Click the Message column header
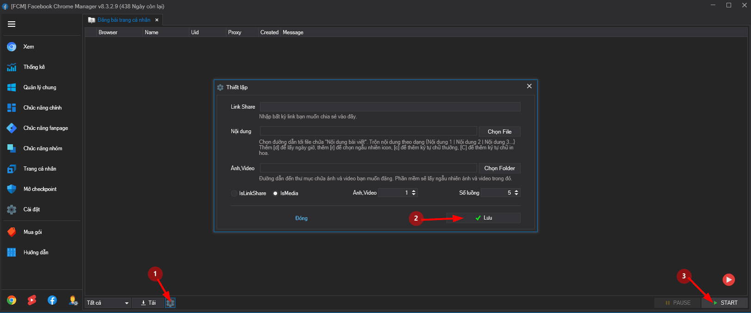This screenshot has height=313, width=751. click(293, 32)
